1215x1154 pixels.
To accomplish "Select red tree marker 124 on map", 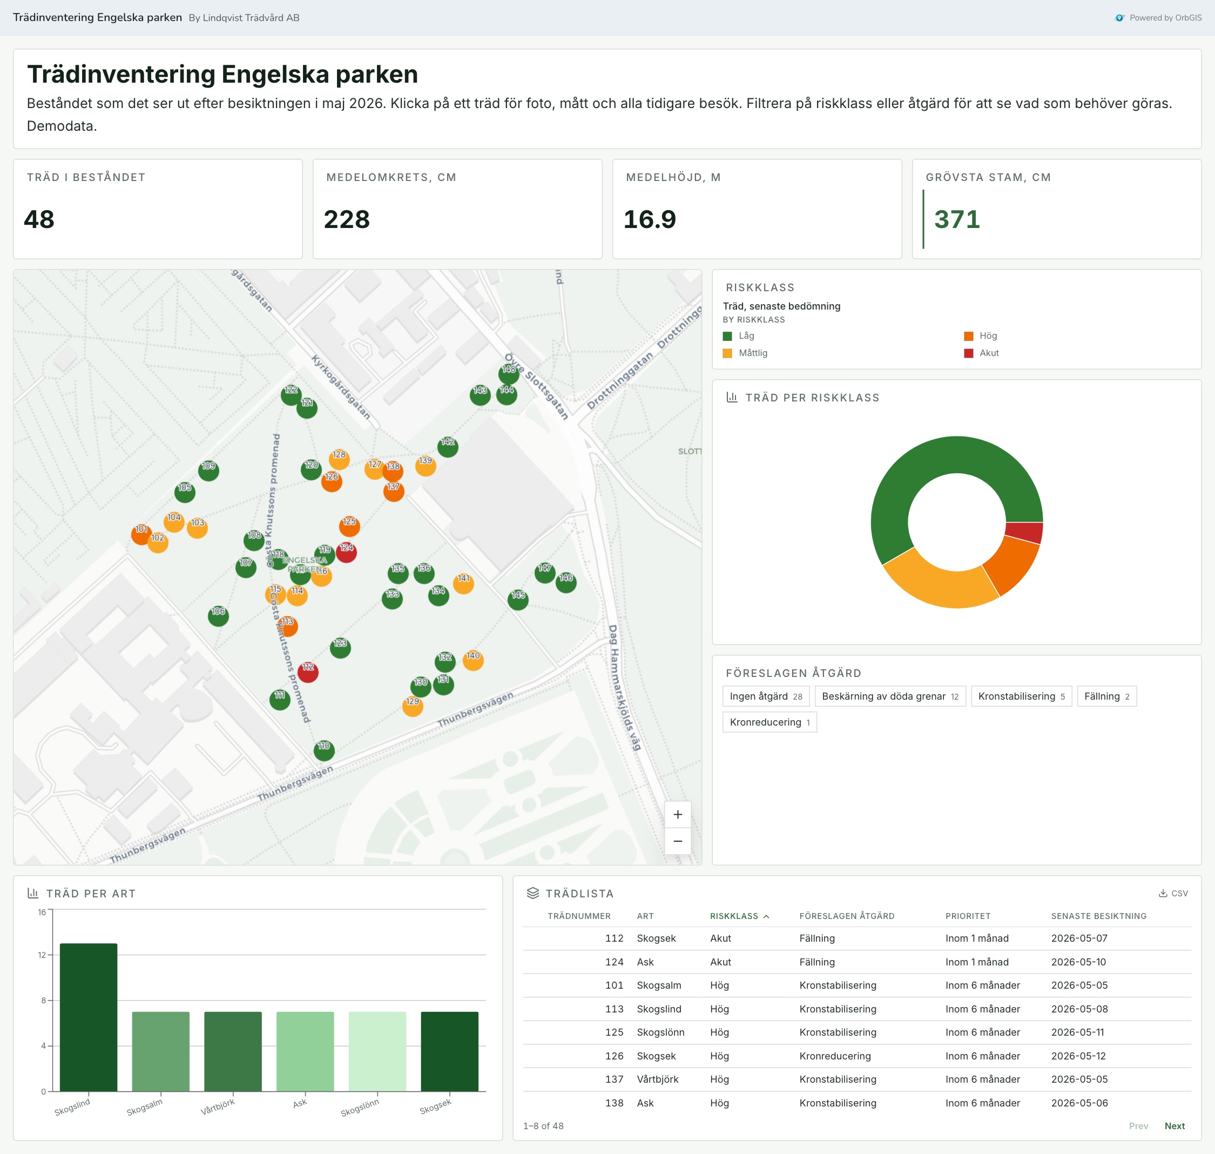I will pyautogui.click(x=346, y=552).
